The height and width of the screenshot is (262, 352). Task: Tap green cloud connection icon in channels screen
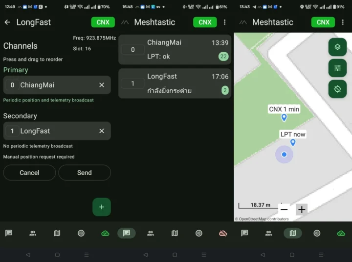coord(105,233)
